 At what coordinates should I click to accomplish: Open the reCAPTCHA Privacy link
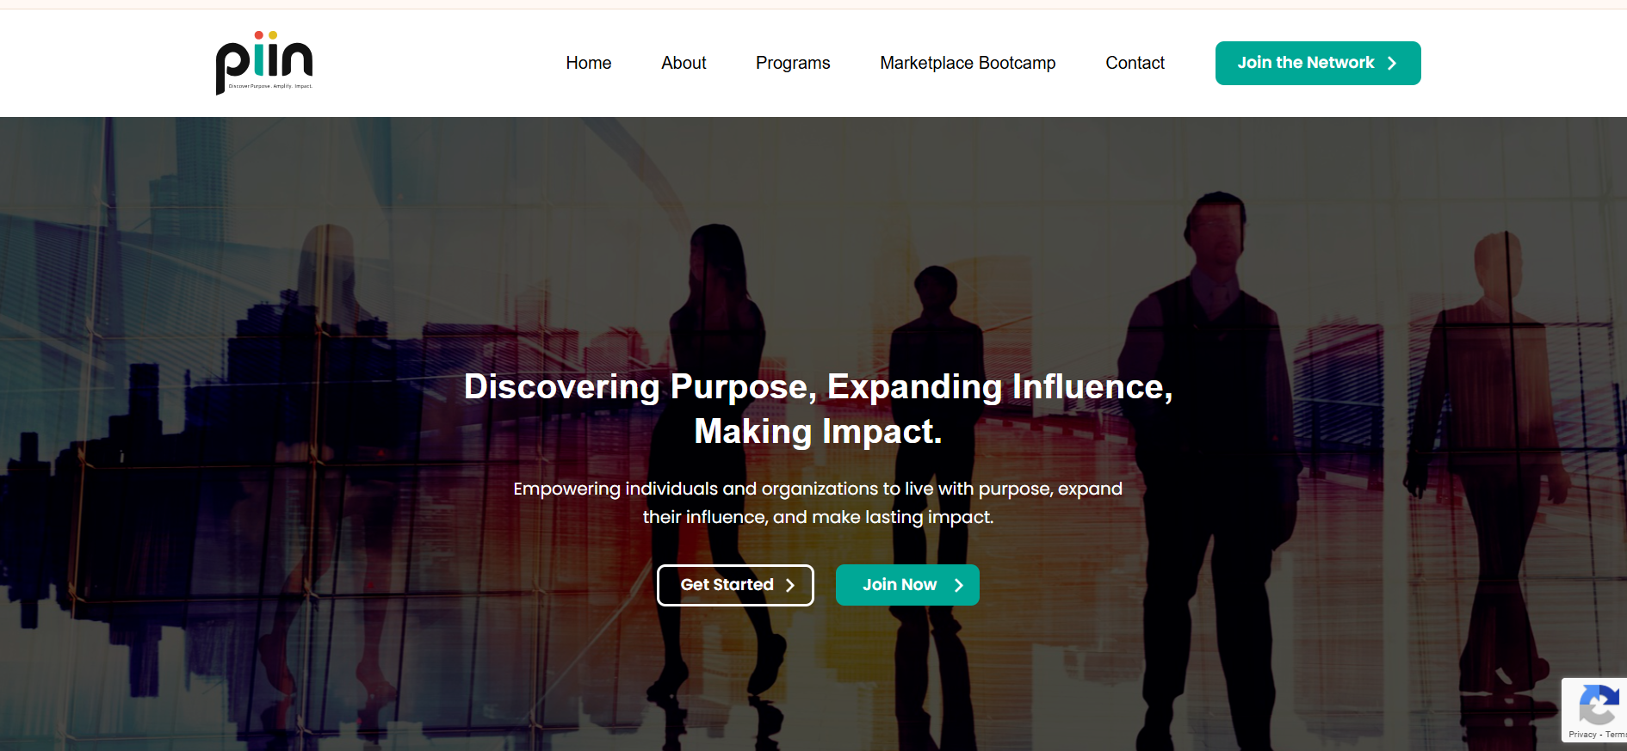pos(1582,735)
